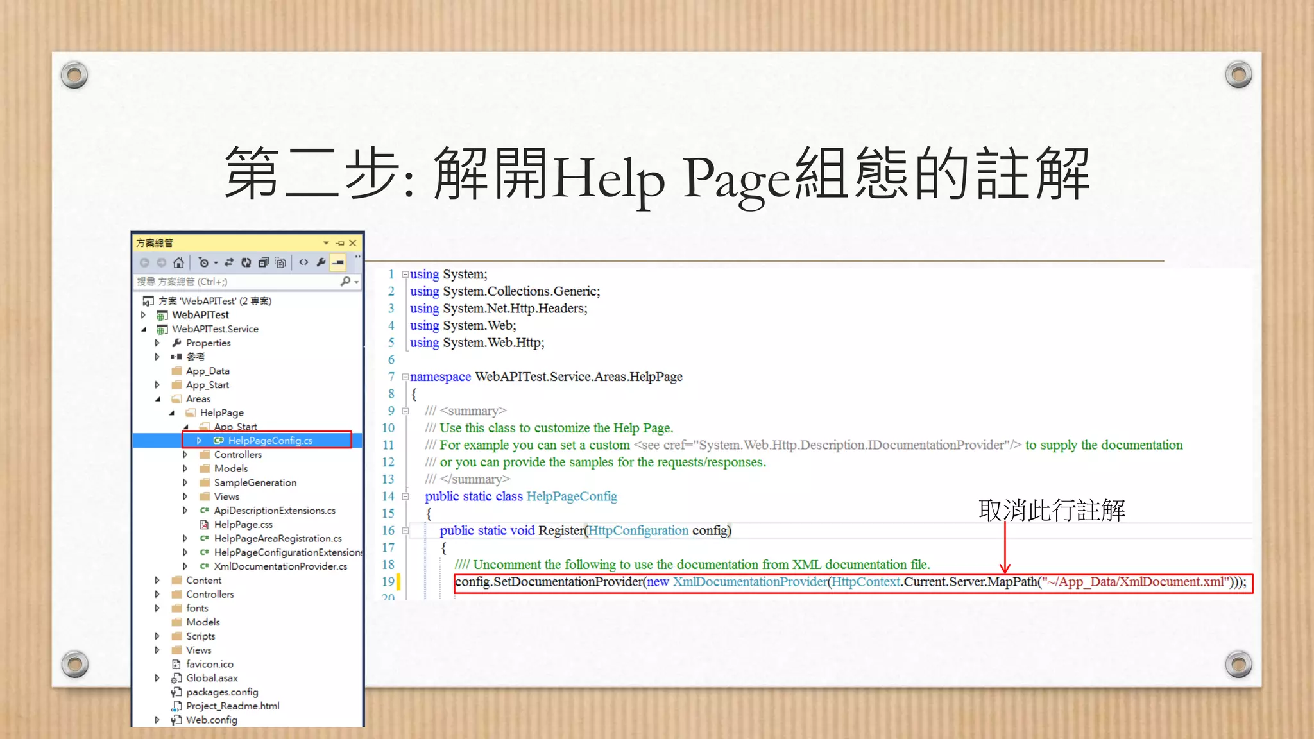The image size is (1314, 739).
Task: Click the Pending Changes Filter clock icon
Action: [203, 262]
